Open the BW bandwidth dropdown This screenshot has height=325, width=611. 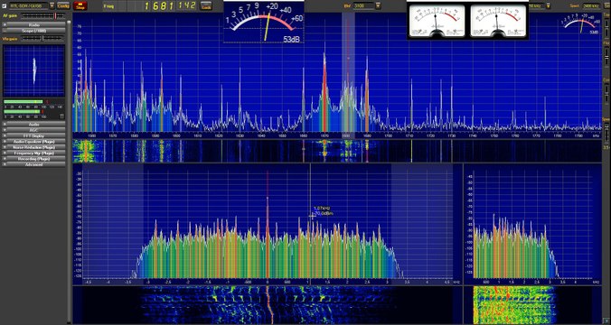[x=378, y=5]
